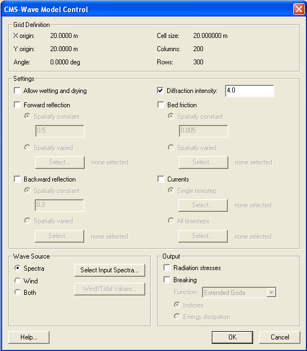307x351 pixels.
Task: Click the Bed friction Select button
Action: tap(204, 162)
